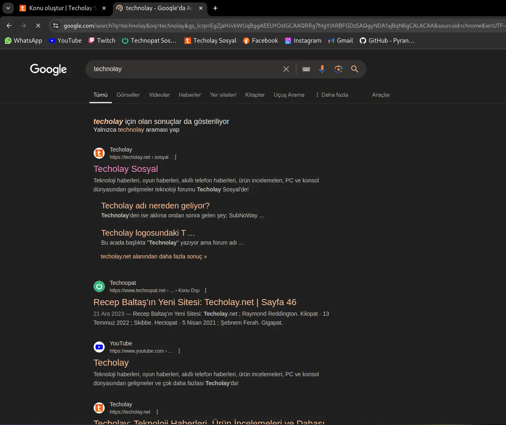Open Twitch bookmark
Viewport: 506px width, 425px height.
[102, 41]
